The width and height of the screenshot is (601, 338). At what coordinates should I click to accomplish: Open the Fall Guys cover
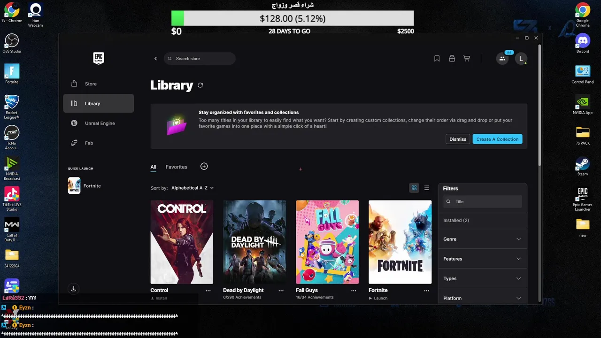(x=327, y=242)
